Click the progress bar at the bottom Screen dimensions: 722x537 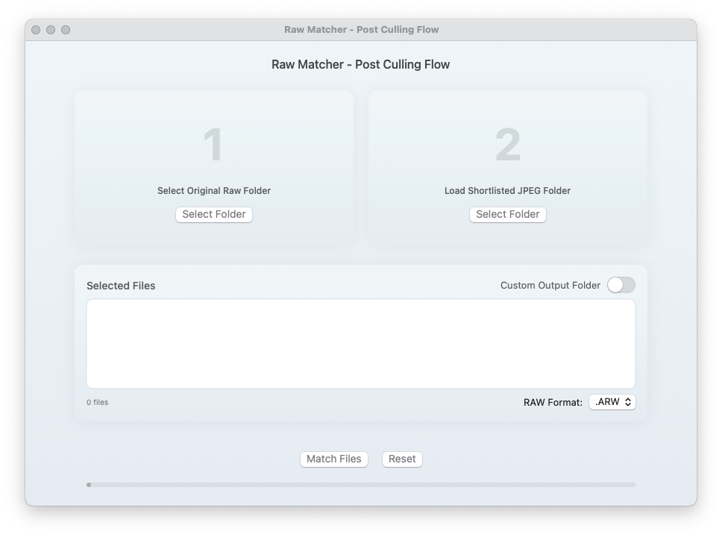pyautogui.click(x=361, y=485)
